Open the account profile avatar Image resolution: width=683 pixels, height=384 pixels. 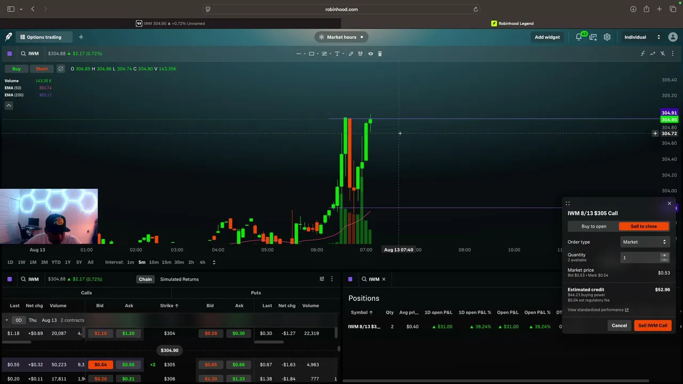point(673,37)
